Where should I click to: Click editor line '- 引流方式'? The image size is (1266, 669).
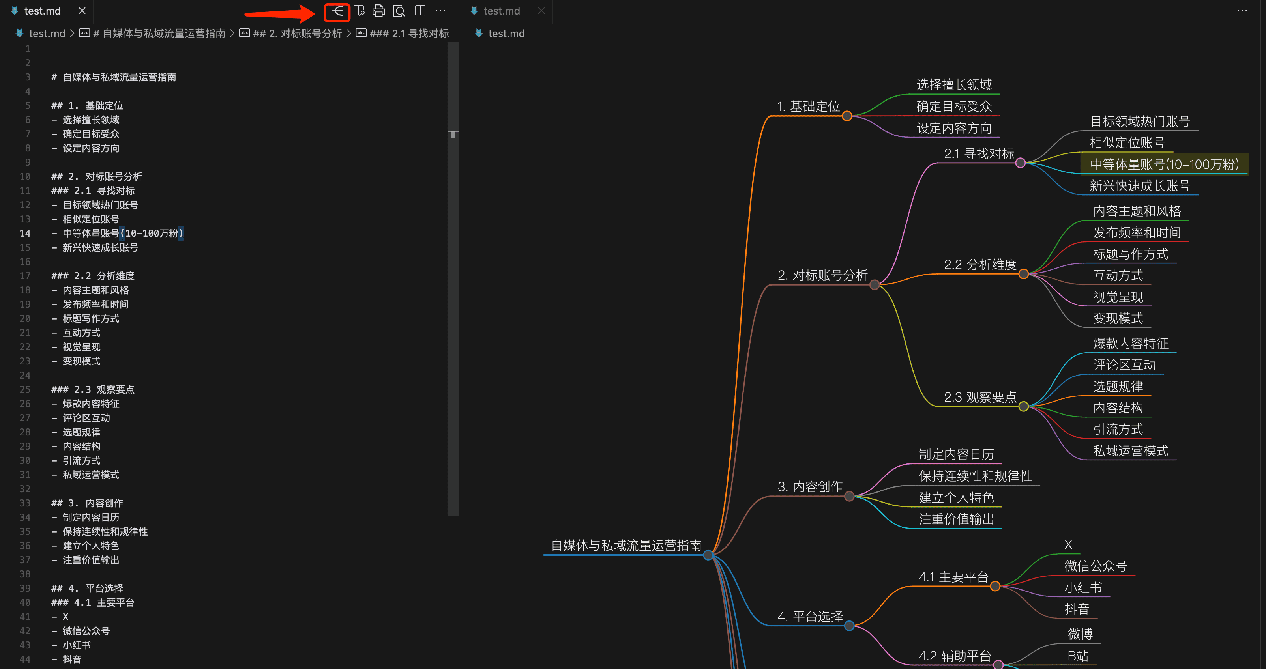76,461
